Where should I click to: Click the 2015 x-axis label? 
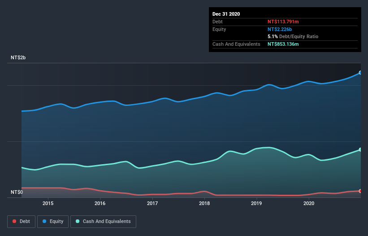pos(48,203)
